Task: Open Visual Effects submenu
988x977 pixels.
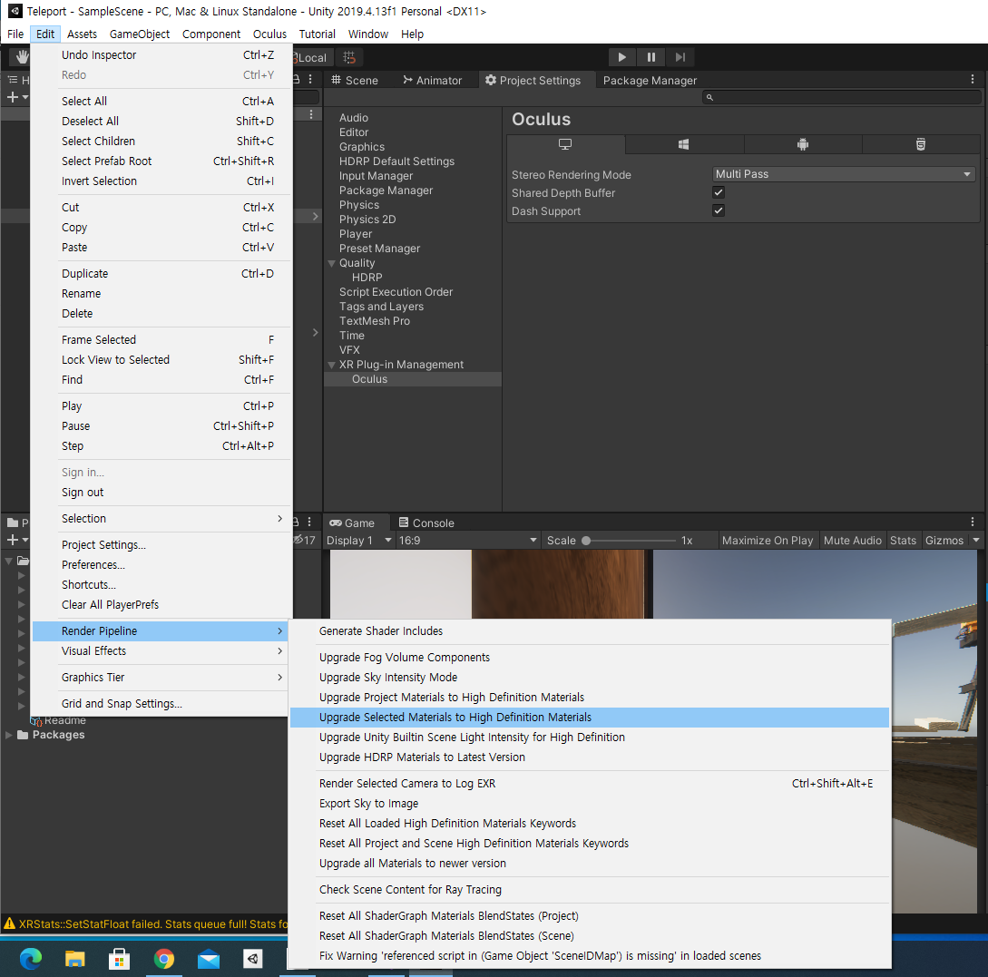Action: click(x=161, y=650)
